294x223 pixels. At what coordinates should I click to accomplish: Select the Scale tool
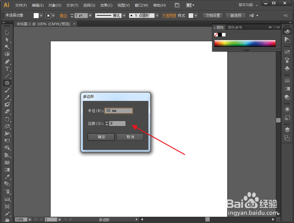point(7,126)
